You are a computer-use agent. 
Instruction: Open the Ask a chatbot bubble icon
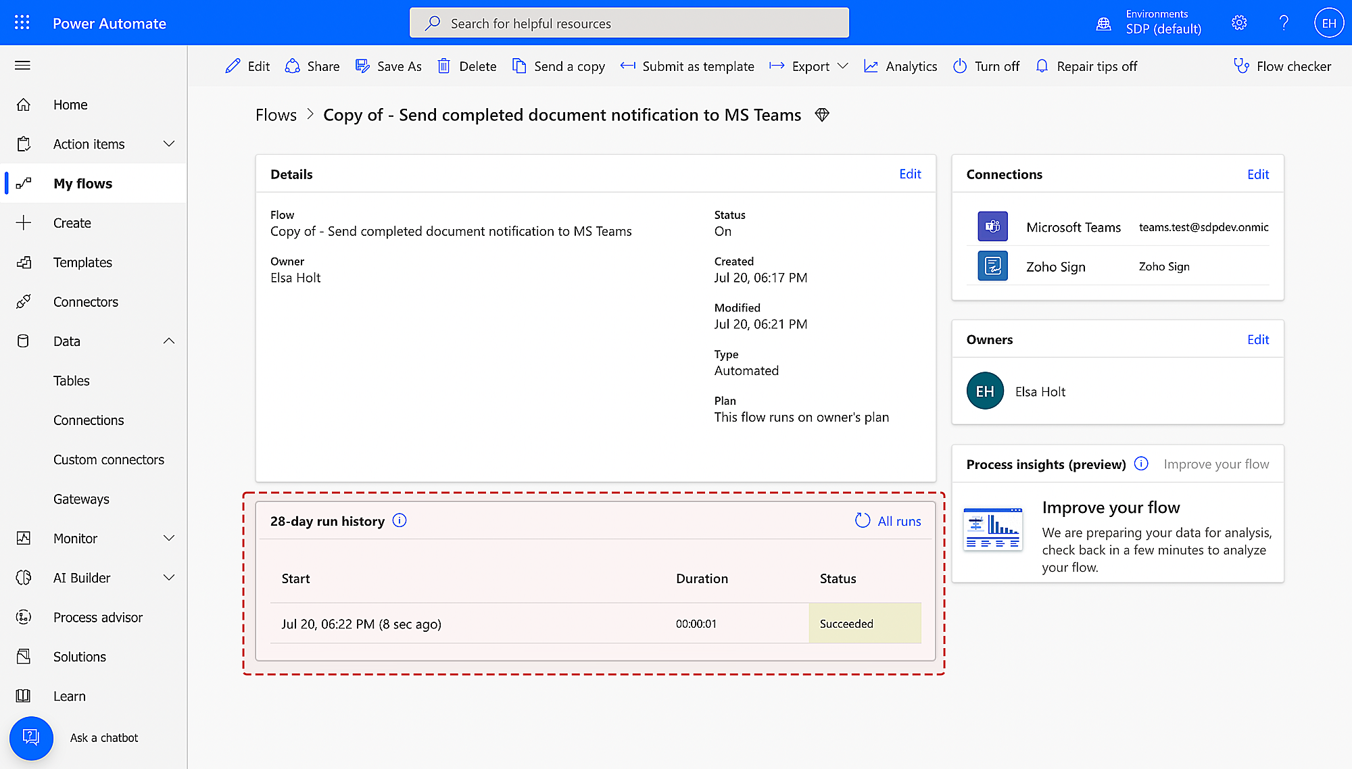[31, 738]
